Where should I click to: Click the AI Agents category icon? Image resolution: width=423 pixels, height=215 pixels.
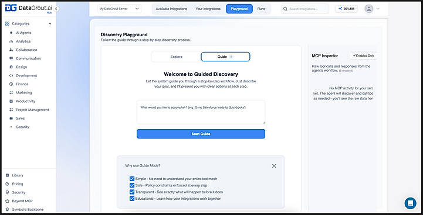[11, 33]
